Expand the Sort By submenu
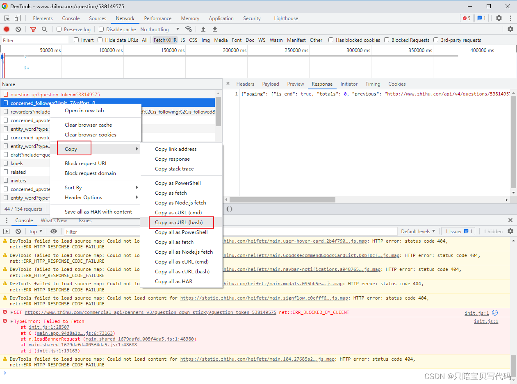Screen dimensions: 517x384 click(95, 187)
